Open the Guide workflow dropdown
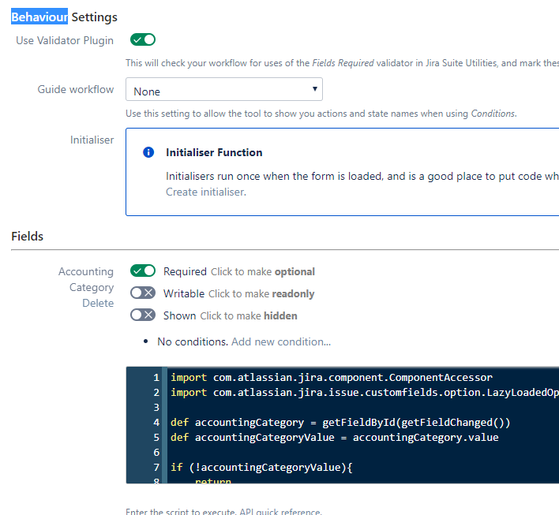The height and width of the screenshot is (515, 559). pyautogui.click(x=224, y=89)
